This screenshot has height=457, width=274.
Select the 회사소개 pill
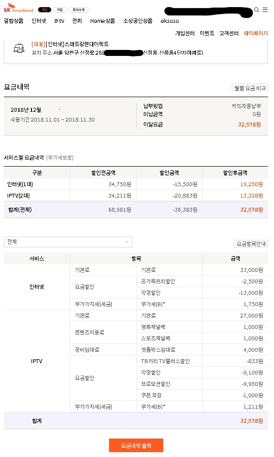pyautogui.click(x=79, y=10)
